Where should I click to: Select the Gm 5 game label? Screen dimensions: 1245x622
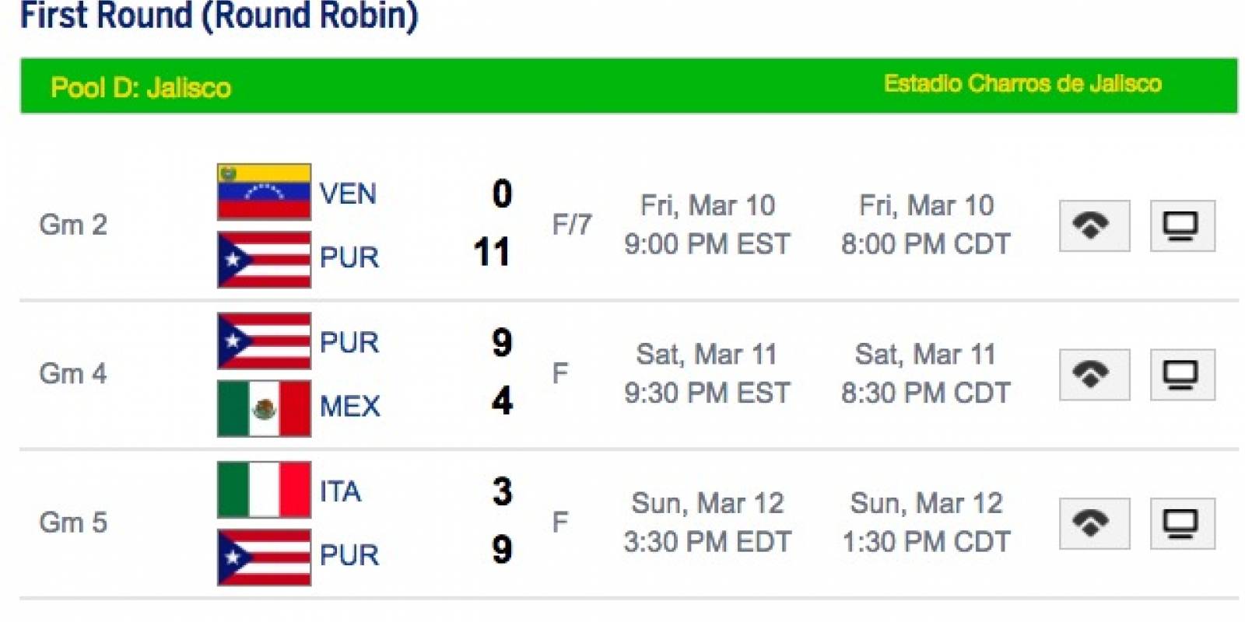tap(73, 522)
